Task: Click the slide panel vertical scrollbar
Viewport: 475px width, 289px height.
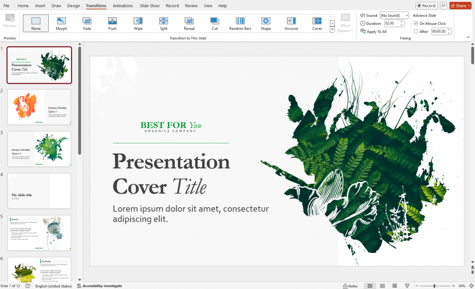Action: [79, 101]
